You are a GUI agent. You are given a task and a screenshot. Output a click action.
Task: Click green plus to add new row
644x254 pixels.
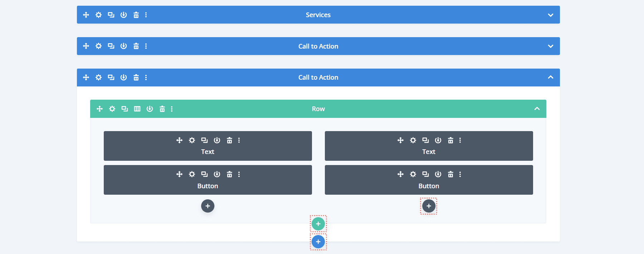point(318,224)
